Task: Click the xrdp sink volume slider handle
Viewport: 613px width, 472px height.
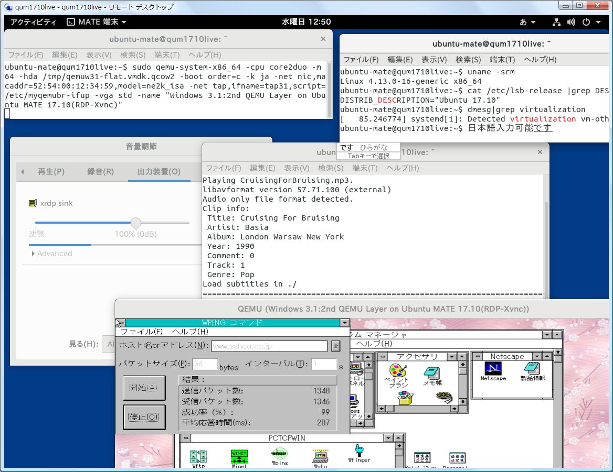Action: [135, 223]
